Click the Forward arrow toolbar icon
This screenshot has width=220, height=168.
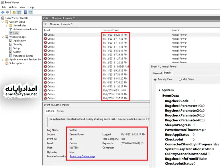pyautogui.click(x=7, y=12)
